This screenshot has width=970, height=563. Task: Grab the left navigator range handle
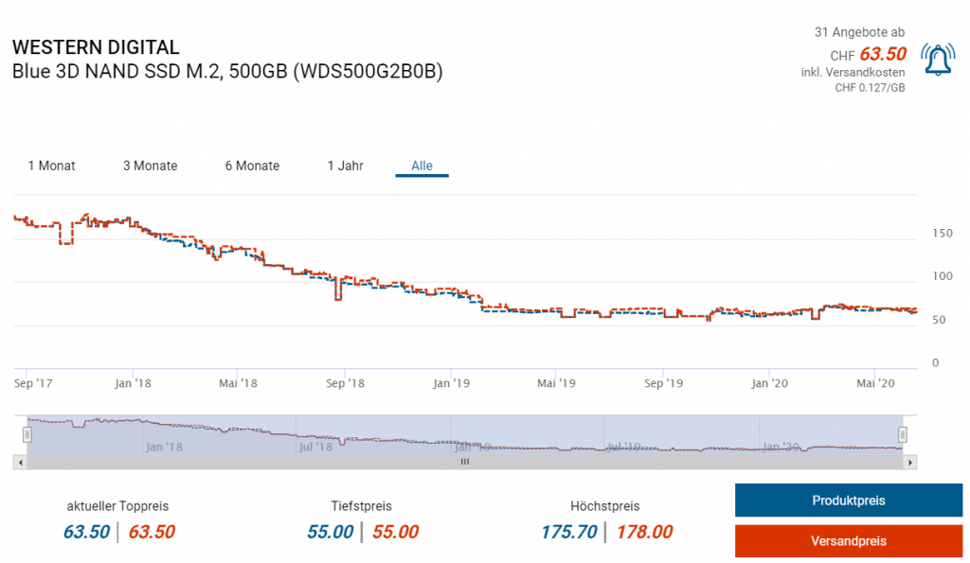coord(27,435)
